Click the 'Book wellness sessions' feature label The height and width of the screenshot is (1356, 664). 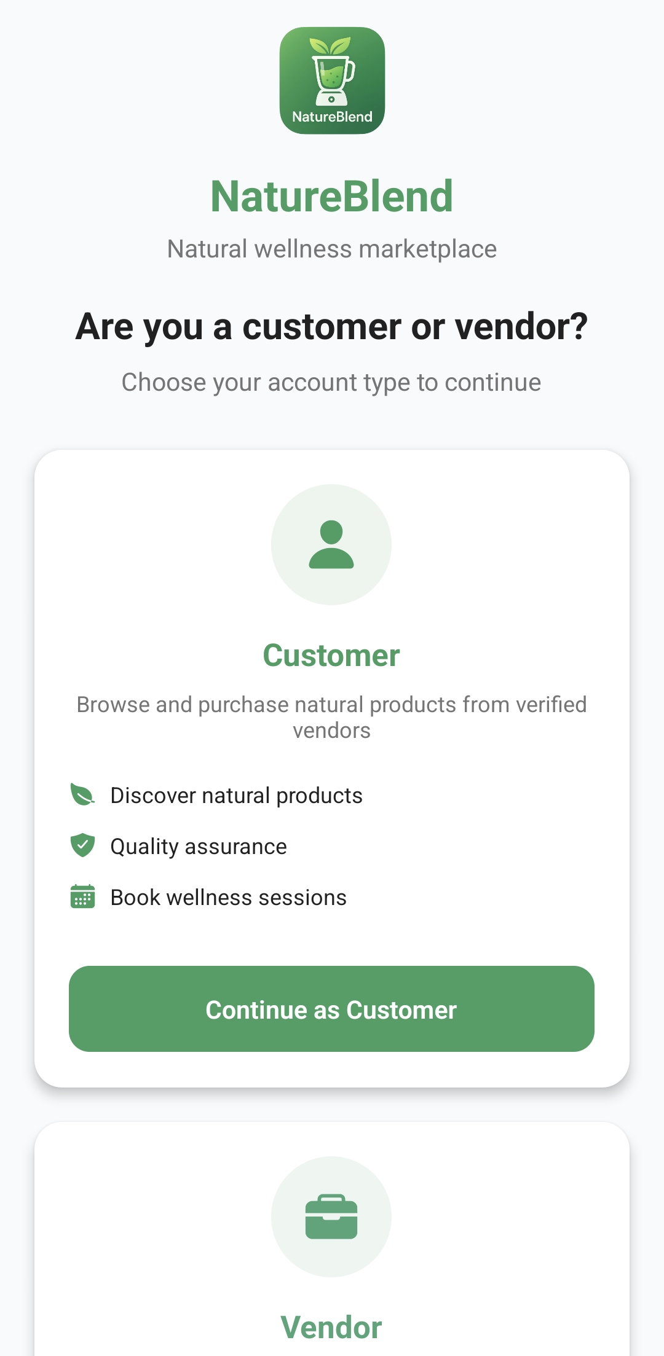click(x=229, y=898)
